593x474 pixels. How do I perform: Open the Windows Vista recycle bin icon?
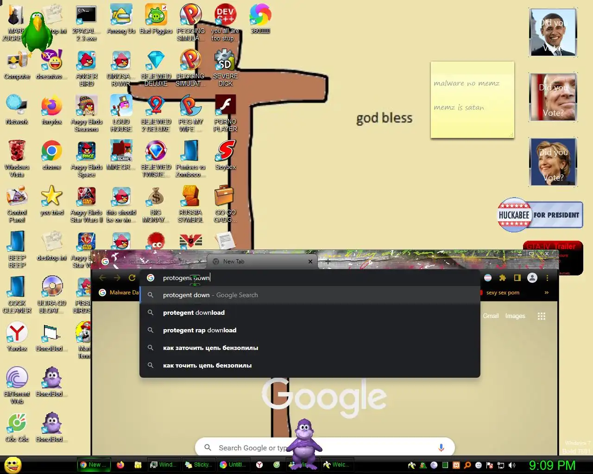coord(17,159)
